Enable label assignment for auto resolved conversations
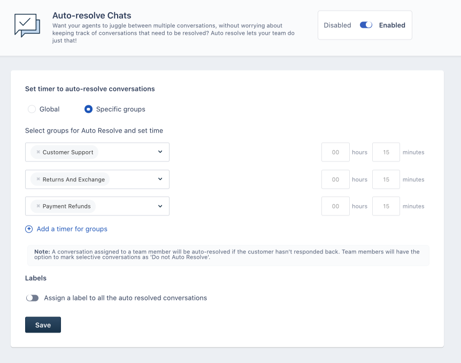 pyautogui.click(x=33, y=298)
